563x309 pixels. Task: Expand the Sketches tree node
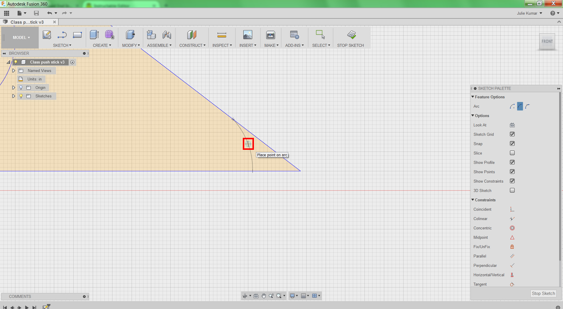(x=13, y=96)
